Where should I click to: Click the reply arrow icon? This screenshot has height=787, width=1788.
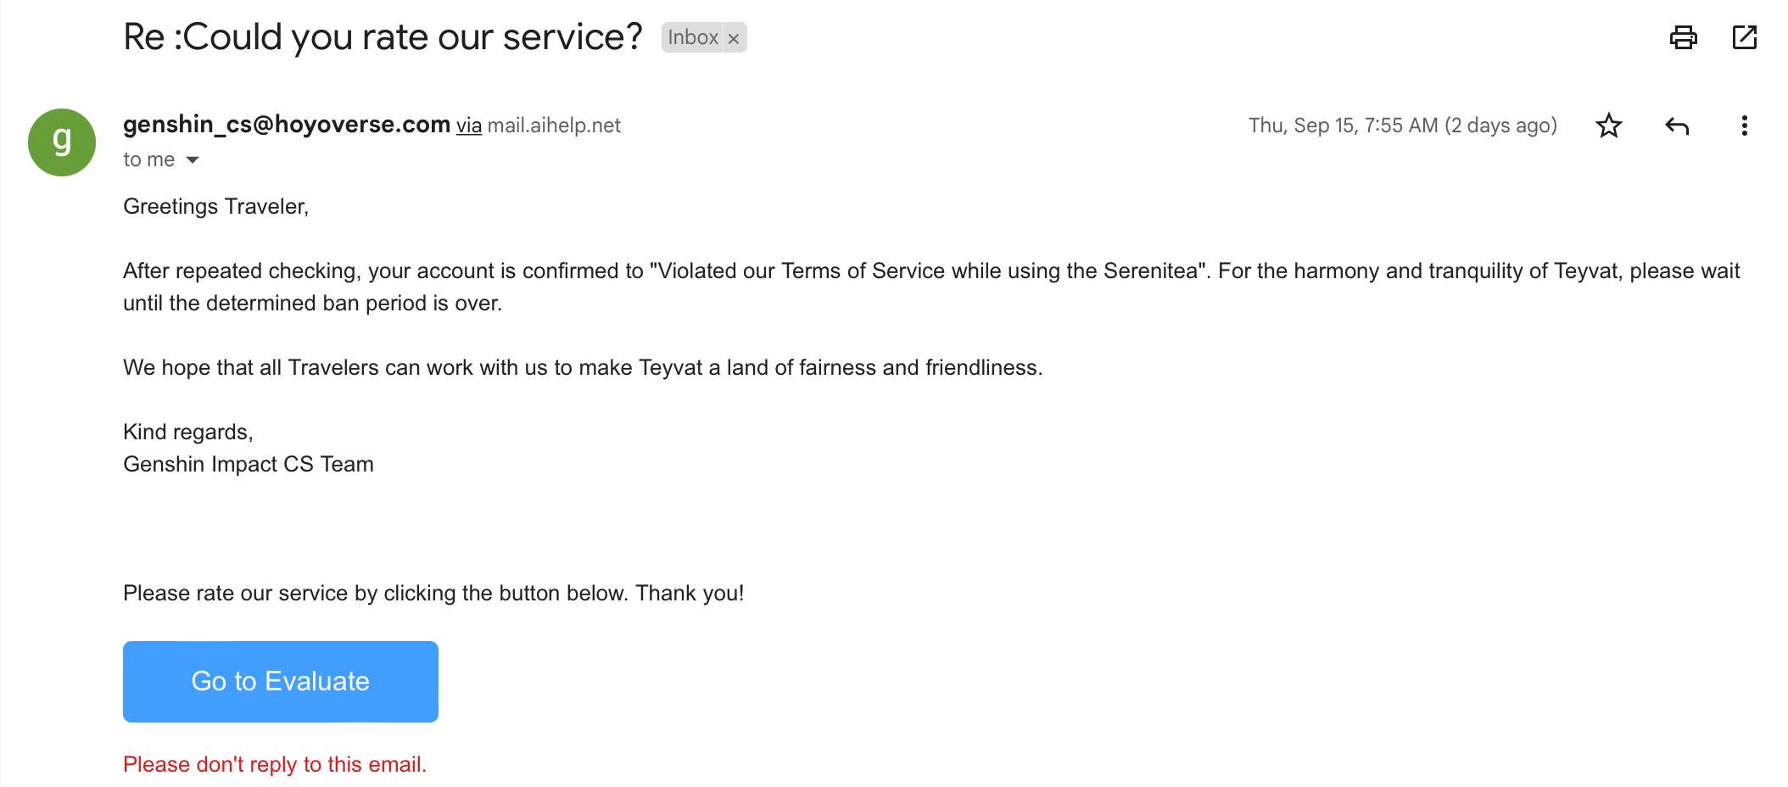point(1677,126)
